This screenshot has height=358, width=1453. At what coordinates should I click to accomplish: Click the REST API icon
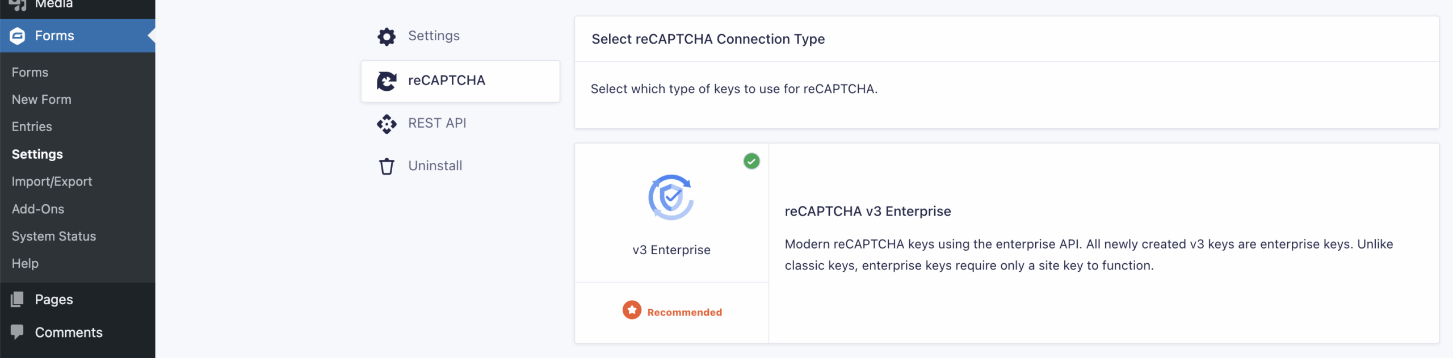(387, 124)
